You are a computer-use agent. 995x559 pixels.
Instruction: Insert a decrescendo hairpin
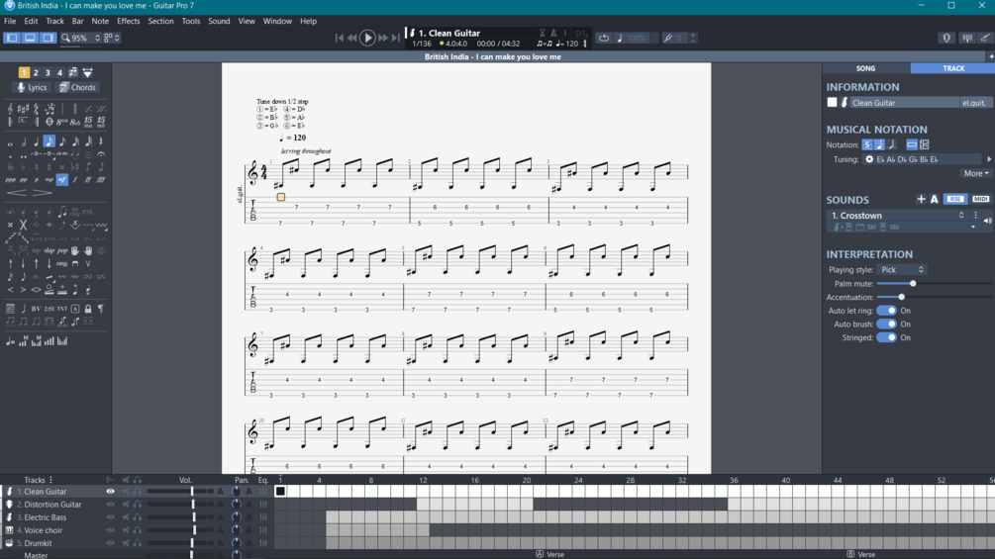(x=43, y=193)
